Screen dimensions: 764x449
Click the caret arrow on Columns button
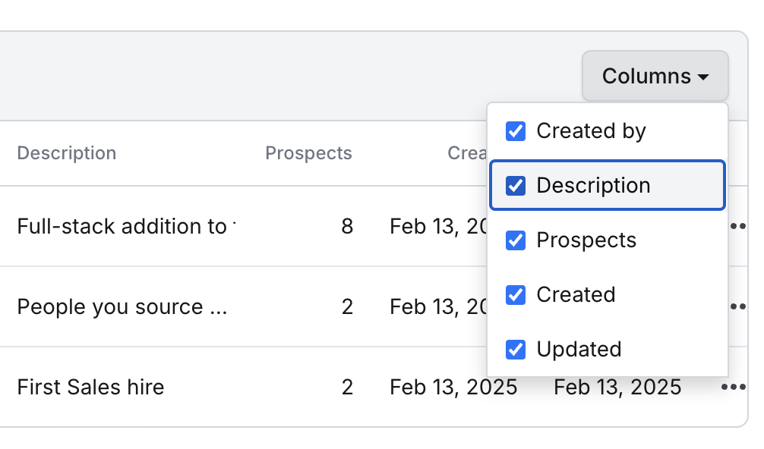tap(702, 77)
